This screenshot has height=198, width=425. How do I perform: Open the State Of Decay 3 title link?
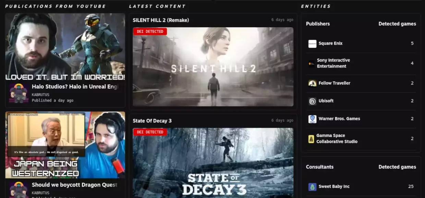(x=152, y=121)
